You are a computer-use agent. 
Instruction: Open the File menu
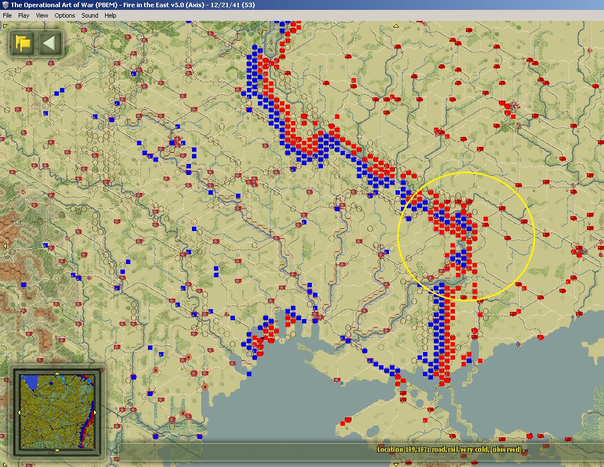point(7,15)
